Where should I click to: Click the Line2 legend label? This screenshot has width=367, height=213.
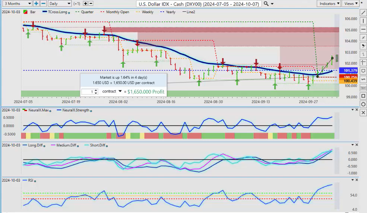pyautogui.click(x=191, y=12)
